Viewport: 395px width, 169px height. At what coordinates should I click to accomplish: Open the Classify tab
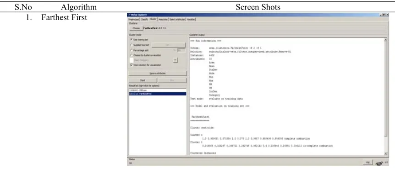pyautogui.click(x=144, y=19)
